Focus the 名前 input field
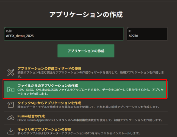This screenshot has width=177, height=137. [x=64, y=34]
